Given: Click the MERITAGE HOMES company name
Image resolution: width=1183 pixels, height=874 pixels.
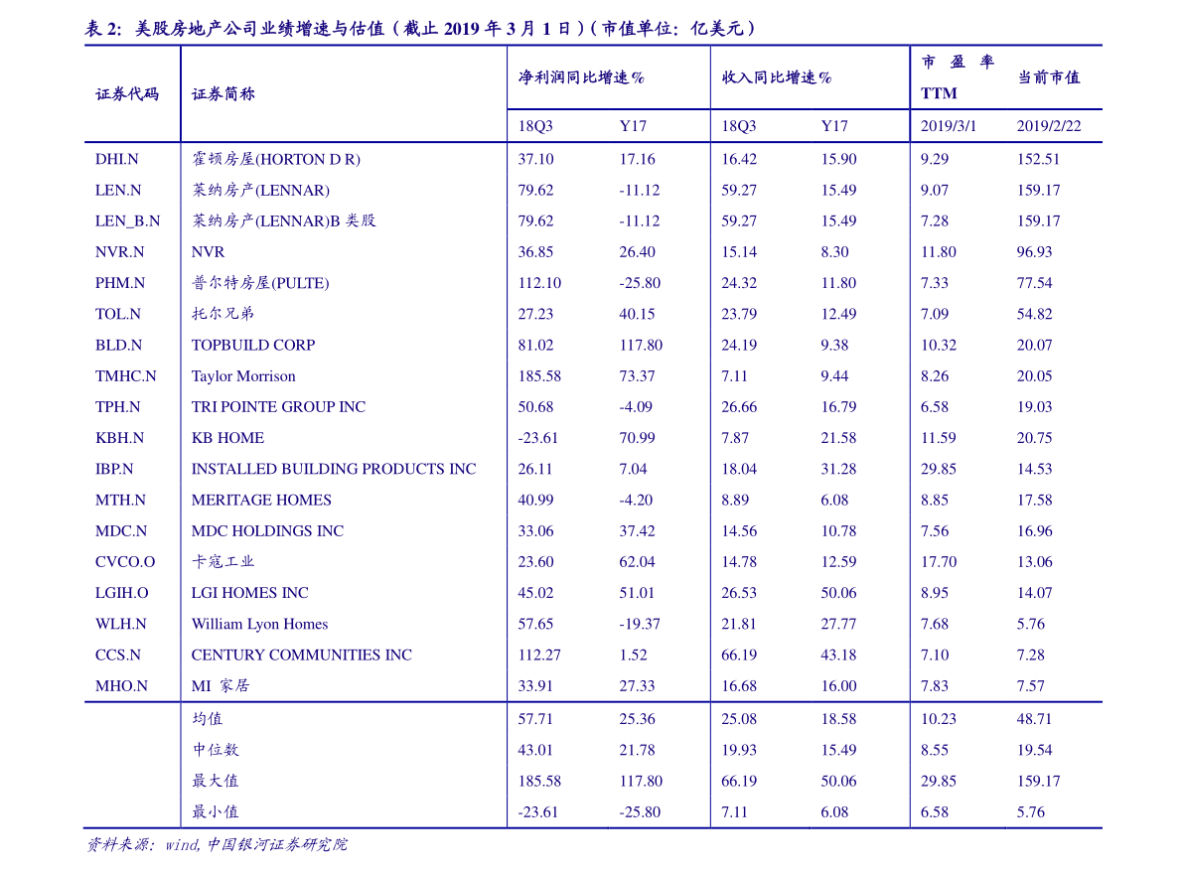Looking at the screenshot, I should 261,501.
